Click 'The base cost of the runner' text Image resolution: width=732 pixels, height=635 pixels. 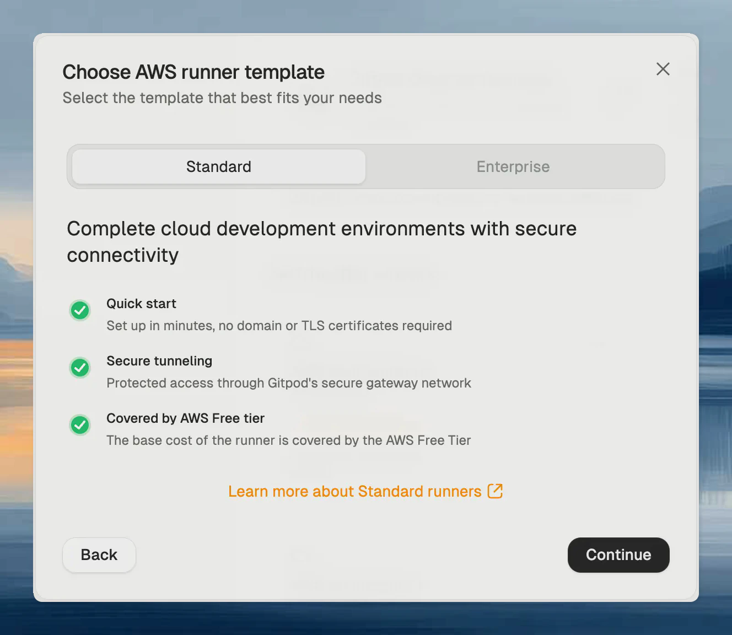(x=288, y=440)
